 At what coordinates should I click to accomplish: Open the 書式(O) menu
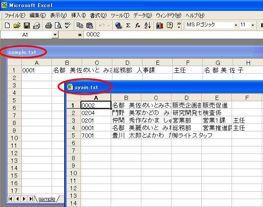pyautogui.click(x=98, y=15)
